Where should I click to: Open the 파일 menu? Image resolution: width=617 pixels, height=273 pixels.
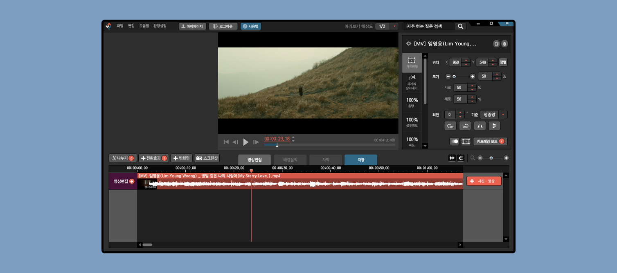click(x=120, y=26)
